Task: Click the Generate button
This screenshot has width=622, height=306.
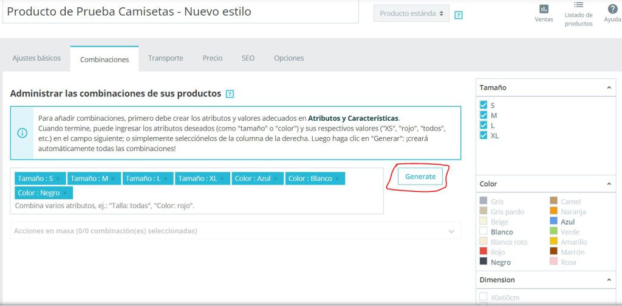Action: tap(420, 177)
